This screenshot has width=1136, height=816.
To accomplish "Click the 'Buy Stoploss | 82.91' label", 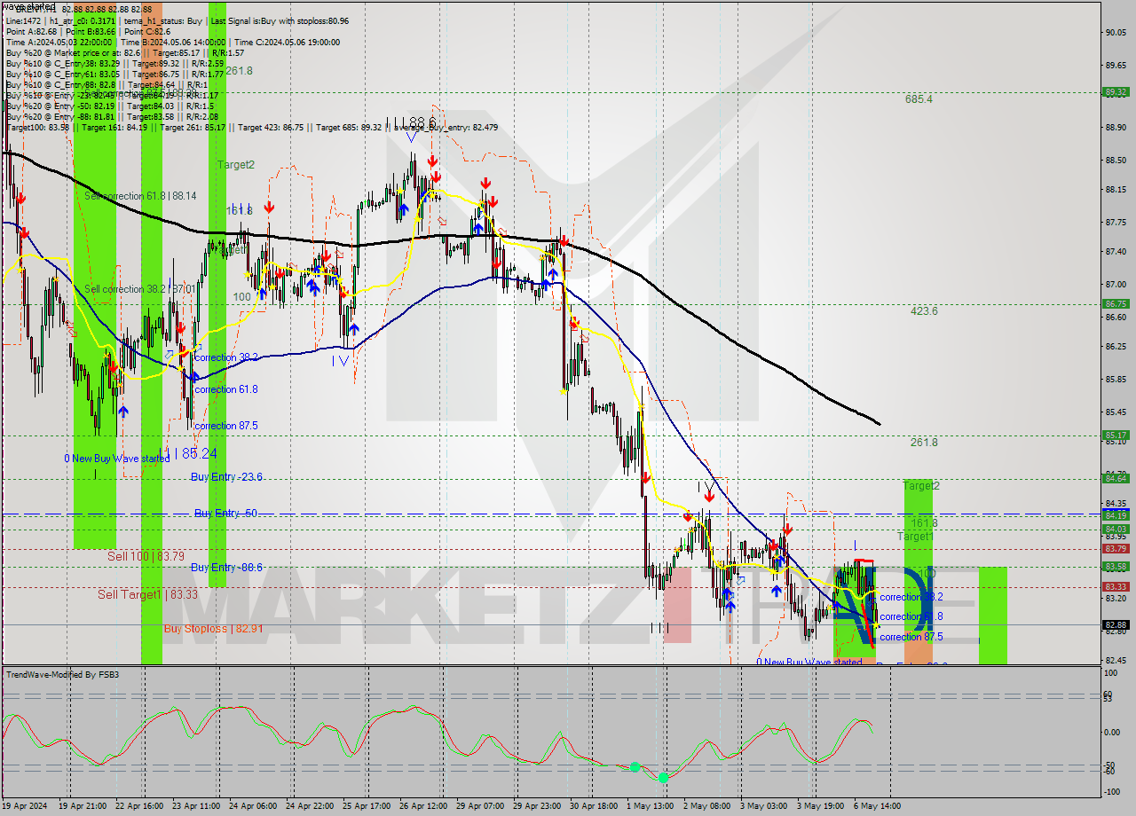I will pyautogui.click(x=213, y=629).
